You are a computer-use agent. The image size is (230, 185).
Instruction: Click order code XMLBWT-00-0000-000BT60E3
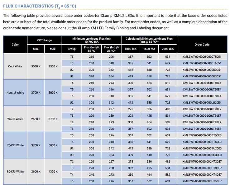pos(202,142)
